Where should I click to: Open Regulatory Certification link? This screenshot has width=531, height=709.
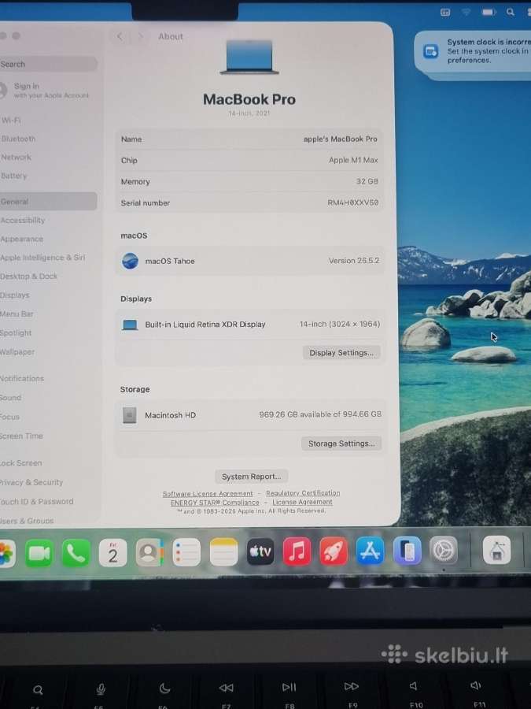coord(303,493)
